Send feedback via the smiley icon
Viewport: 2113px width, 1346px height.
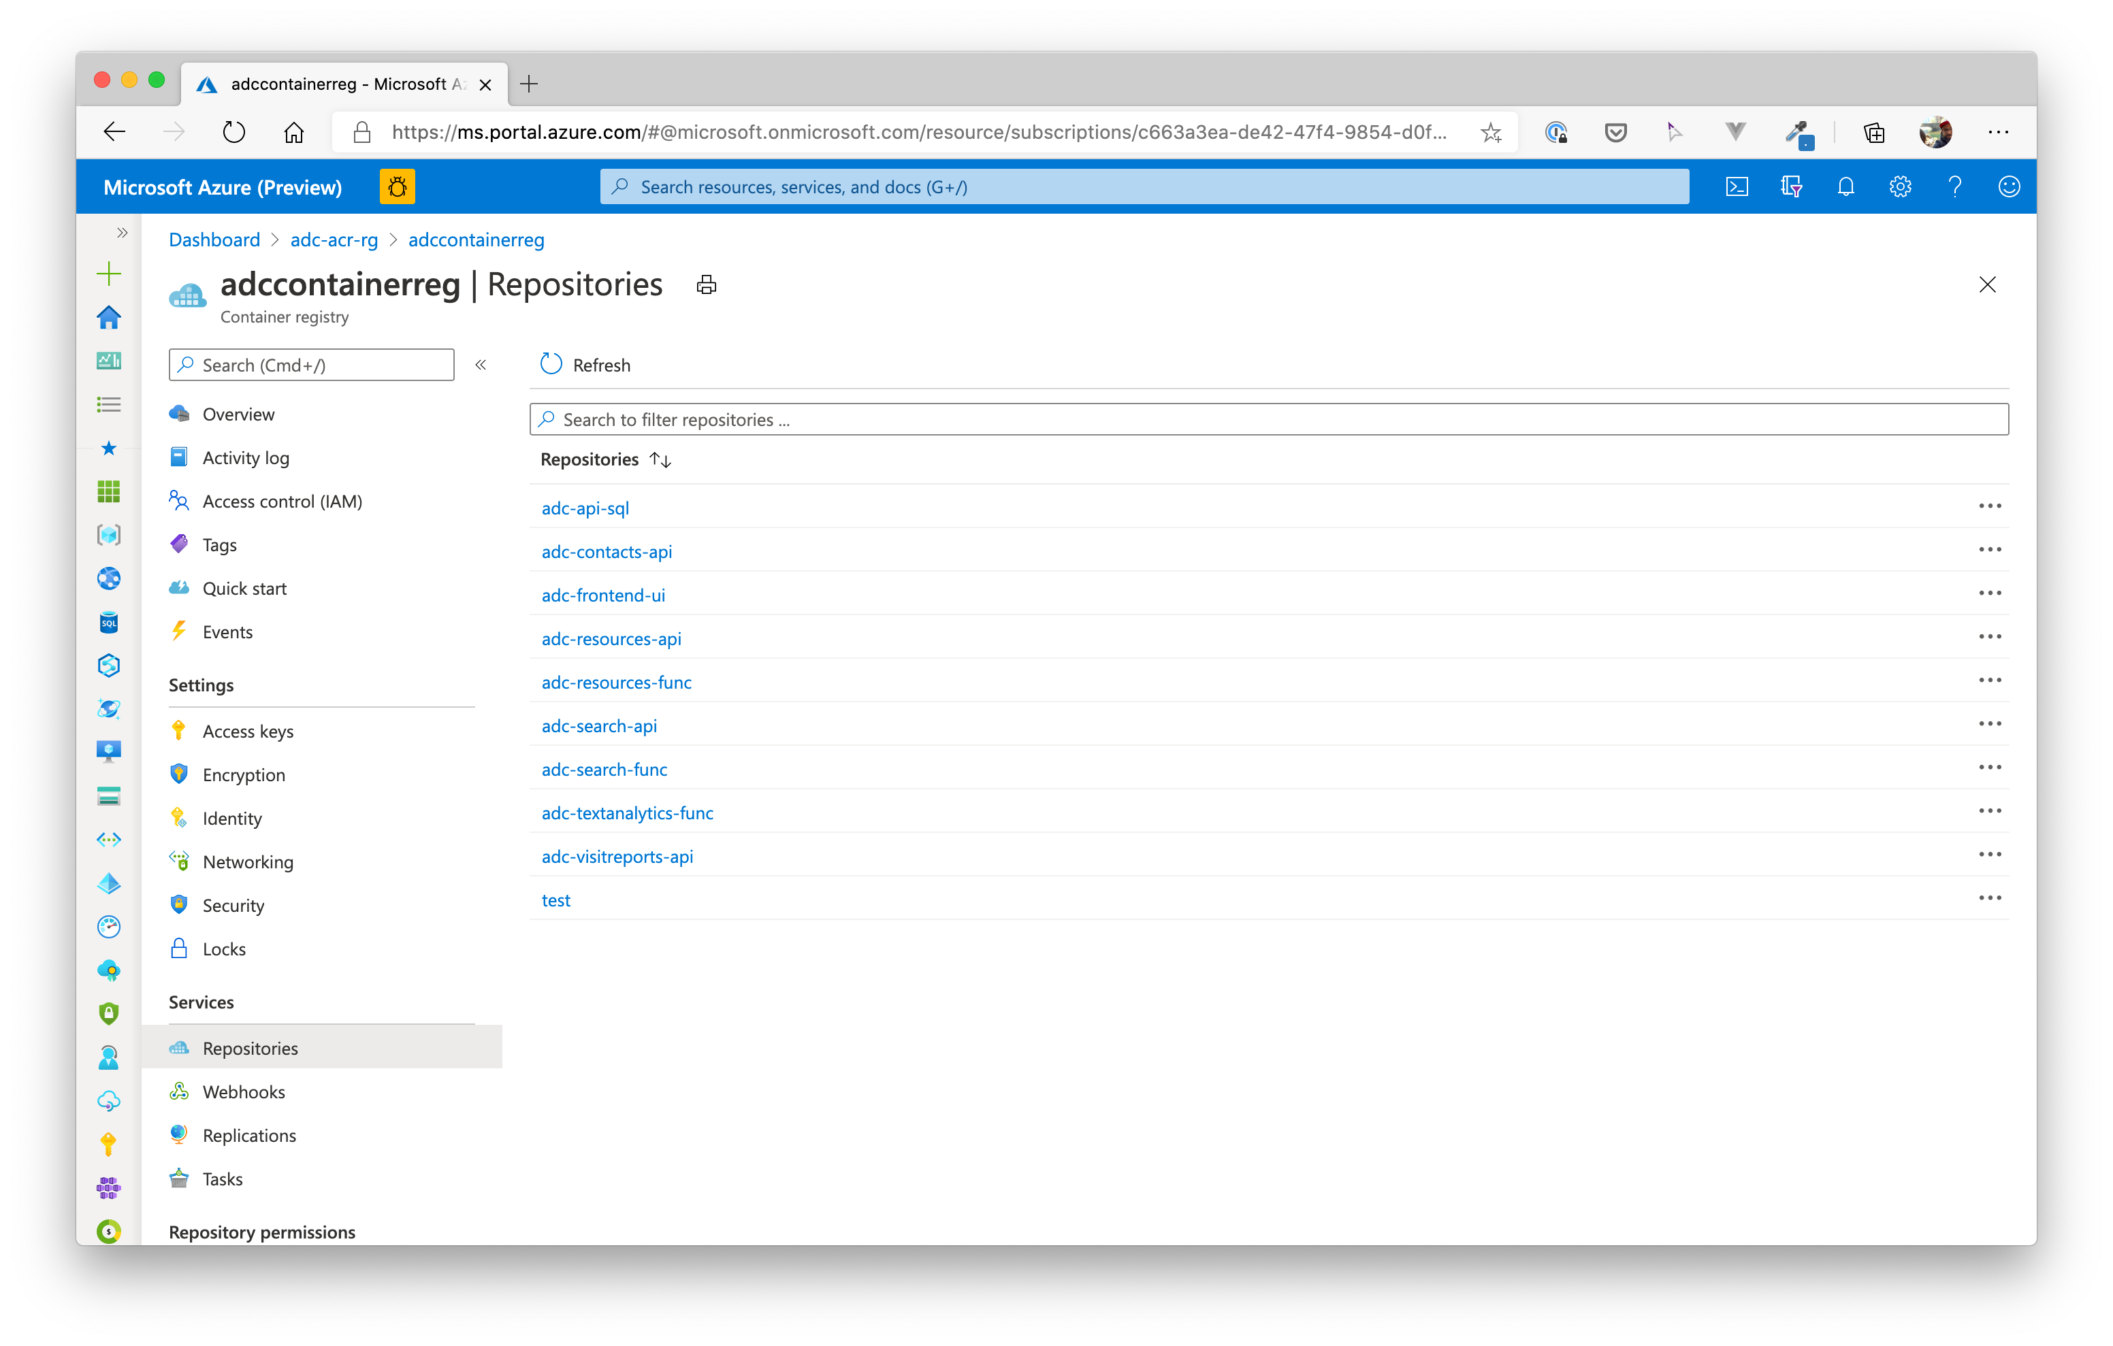tap(2009, 186)
